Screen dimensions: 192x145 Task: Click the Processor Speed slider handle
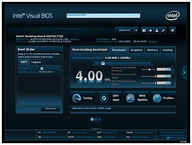click(x=103, y=63)
